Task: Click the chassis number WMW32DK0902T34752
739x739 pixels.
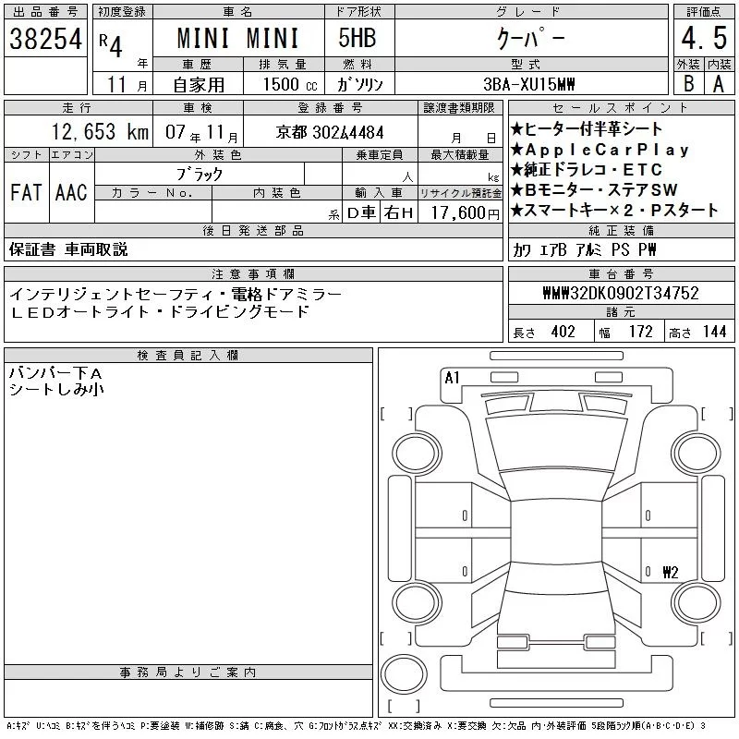Action: pos(621,293)
